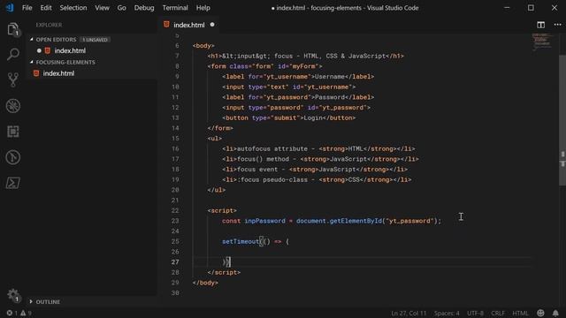Open notifications bell in status bar
Screen dimensions: 566x318
point(555,313)
